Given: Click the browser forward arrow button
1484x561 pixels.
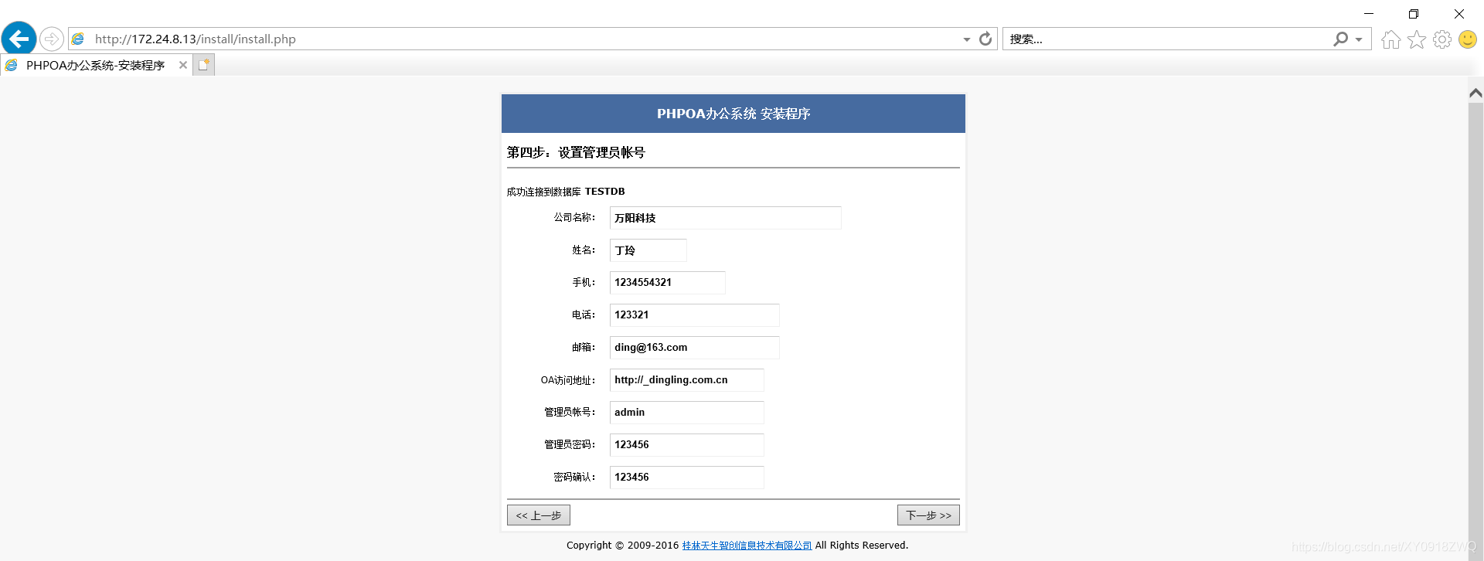Looking at the screenshot, I should 52,39.
